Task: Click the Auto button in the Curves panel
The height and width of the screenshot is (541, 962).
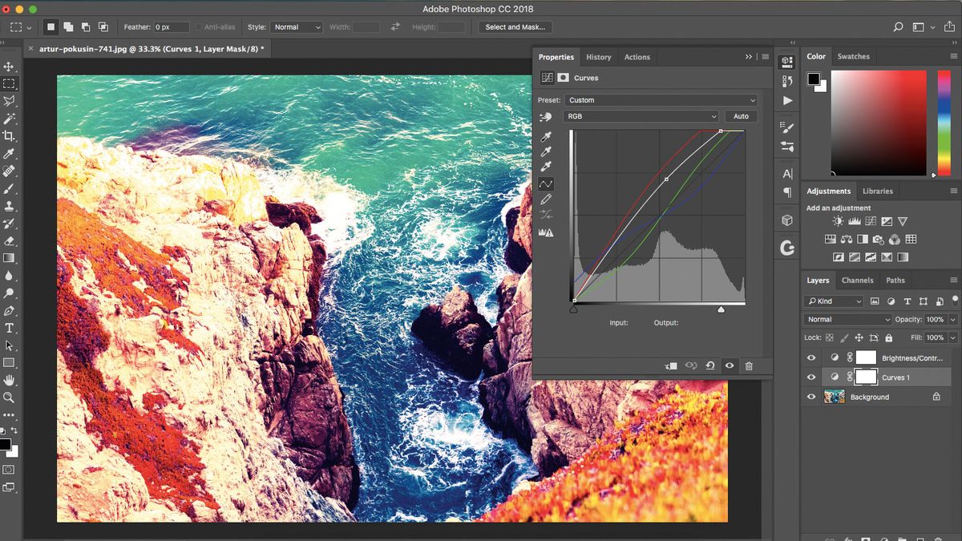Action: pyautogui.click(x=740, y=116)
